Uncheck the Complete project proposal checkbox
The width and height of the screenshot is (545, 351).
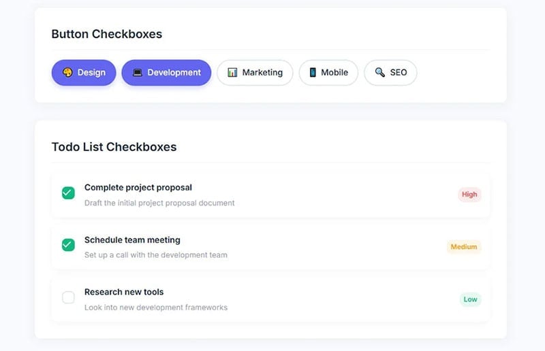68,193
